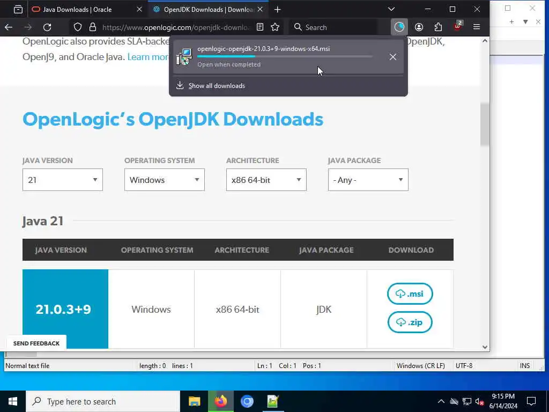Click the JDK package cell

[324, 309]
